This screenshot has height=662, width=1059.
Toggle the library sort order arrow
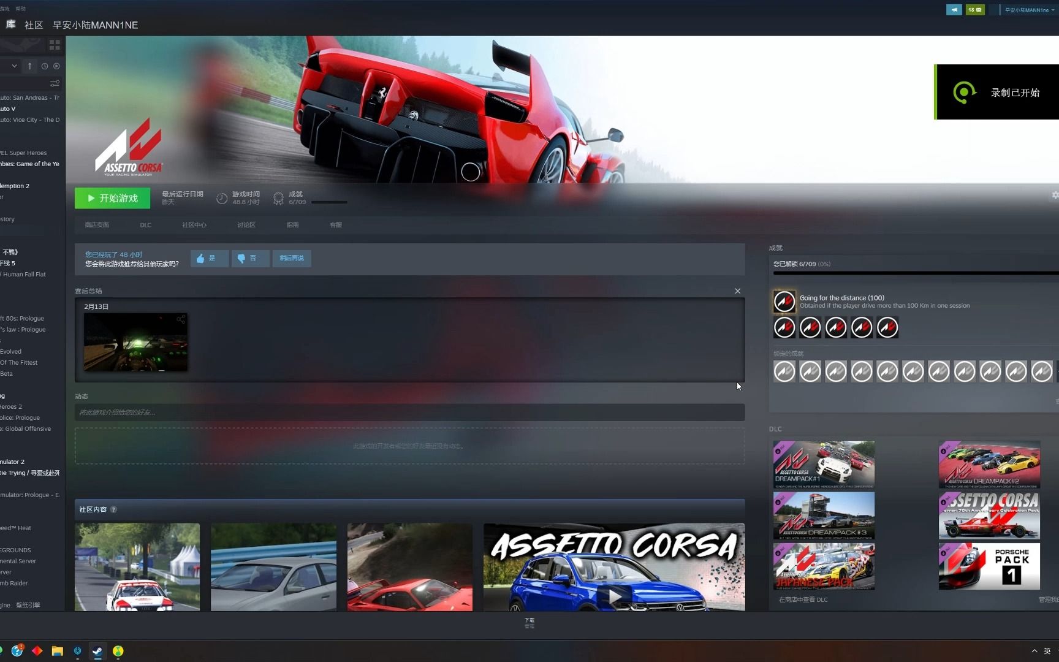coord(29,66)
